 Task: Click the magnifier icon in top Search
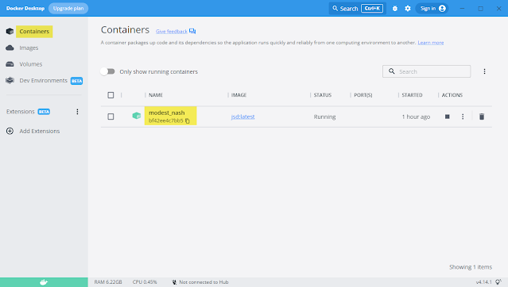click(x=335, y=9)
